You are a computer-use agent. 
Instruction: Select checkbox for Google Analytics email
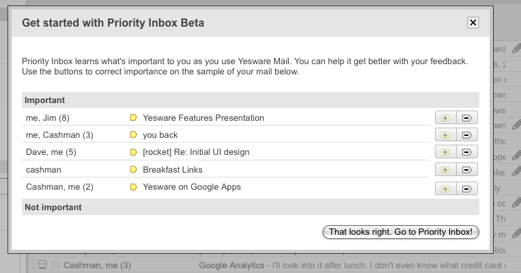tap(42, 264)
